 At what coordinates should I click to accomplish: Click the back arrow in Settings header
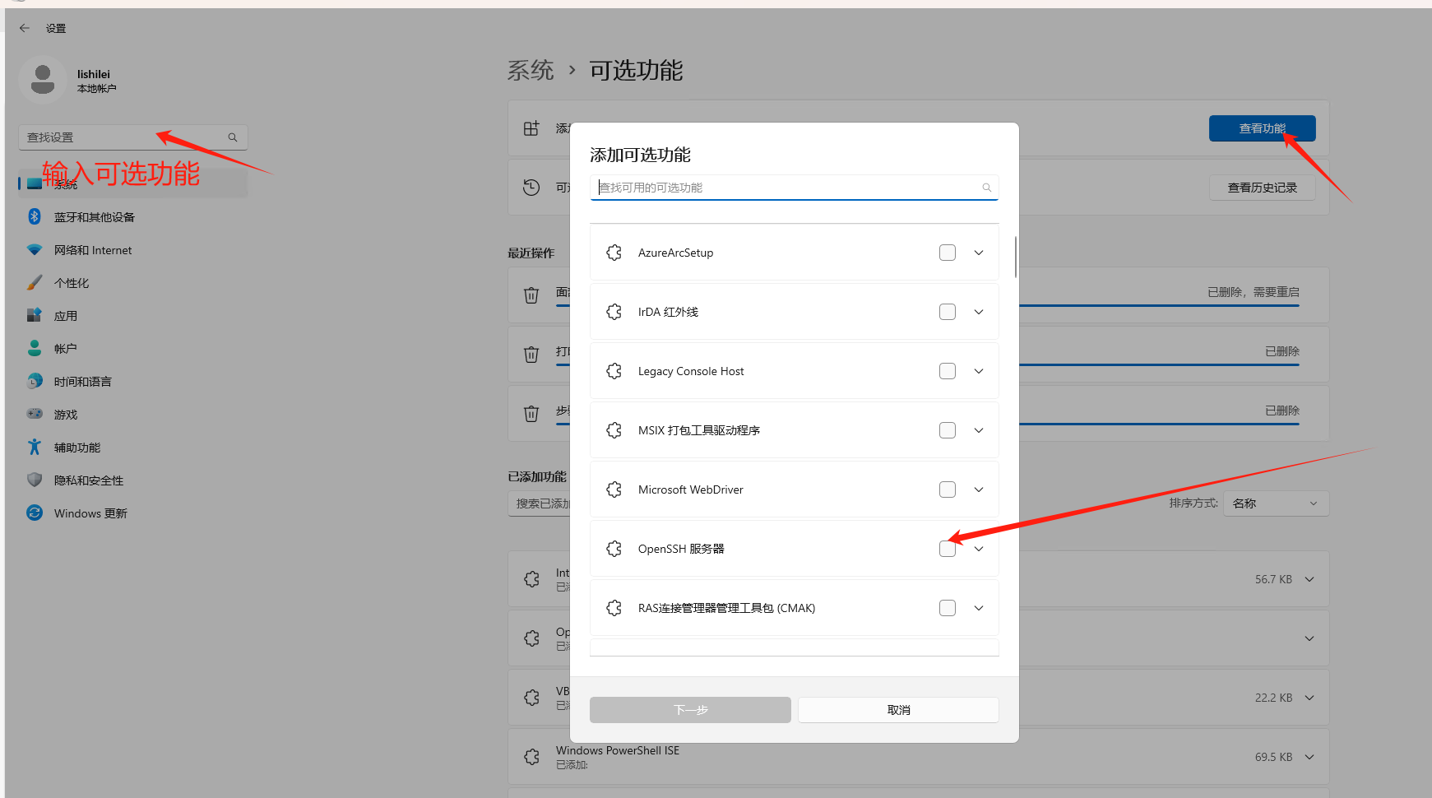25,28
